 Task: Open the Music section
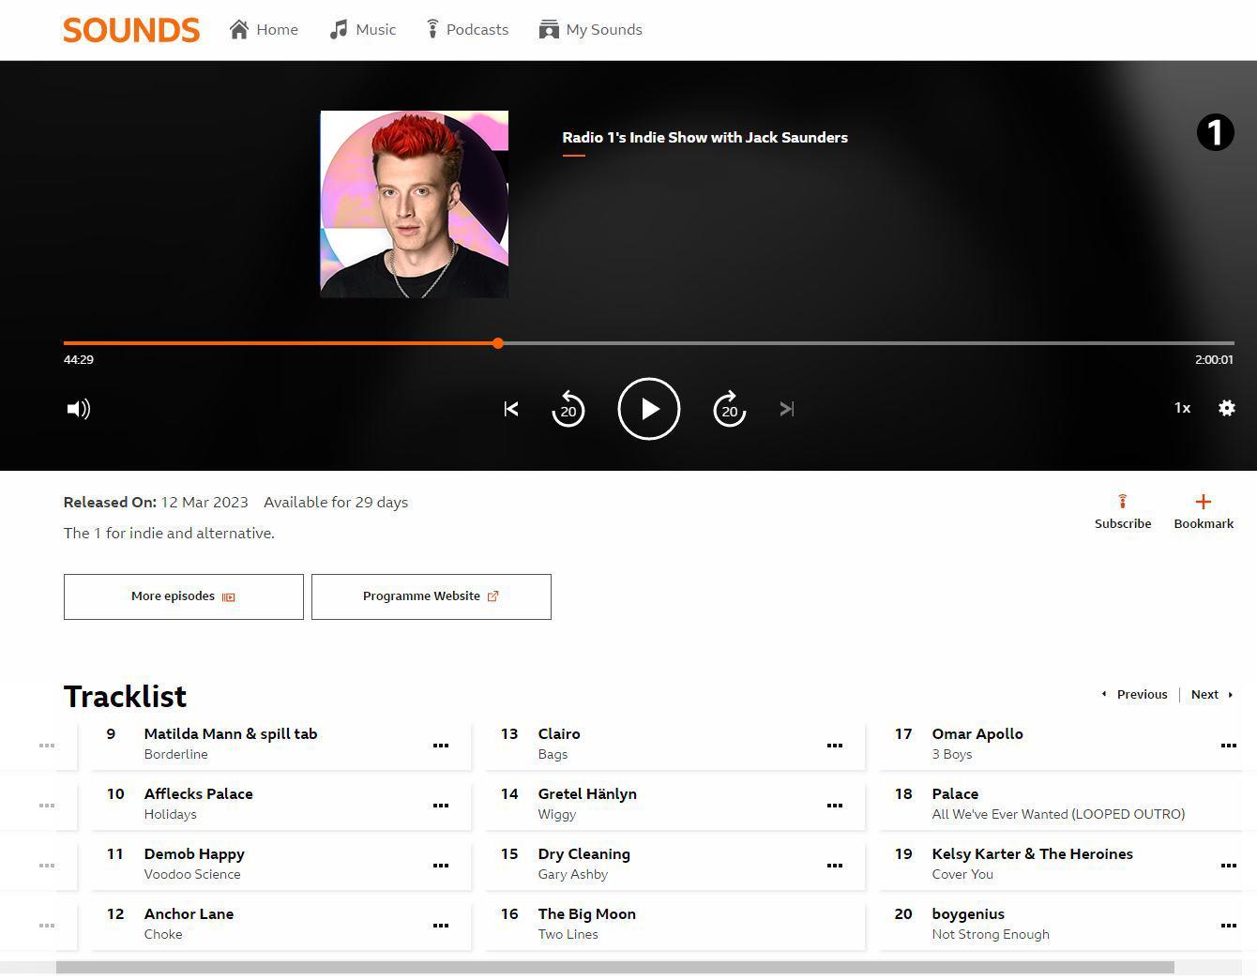pos(363,30)
